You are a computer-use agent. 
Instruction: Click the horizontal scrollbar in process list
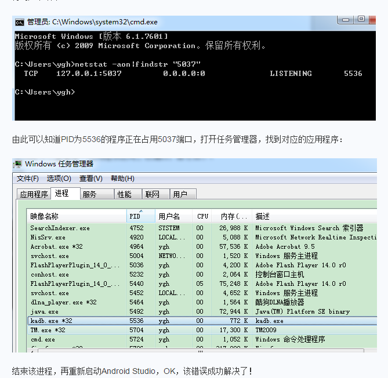pos(201,351)
